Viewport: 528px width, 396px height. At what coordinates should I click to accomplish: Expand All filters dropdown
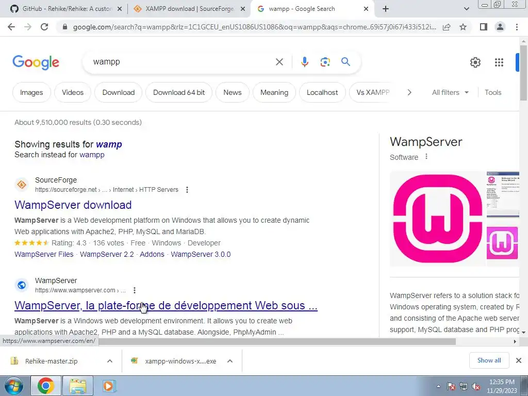point(450,92)
